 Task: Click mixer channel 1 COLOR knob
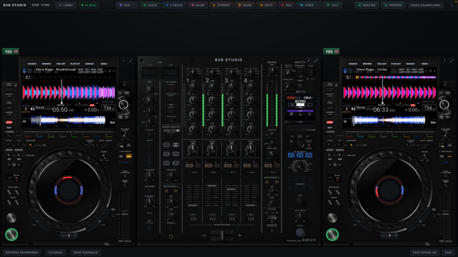coord(193,149)
